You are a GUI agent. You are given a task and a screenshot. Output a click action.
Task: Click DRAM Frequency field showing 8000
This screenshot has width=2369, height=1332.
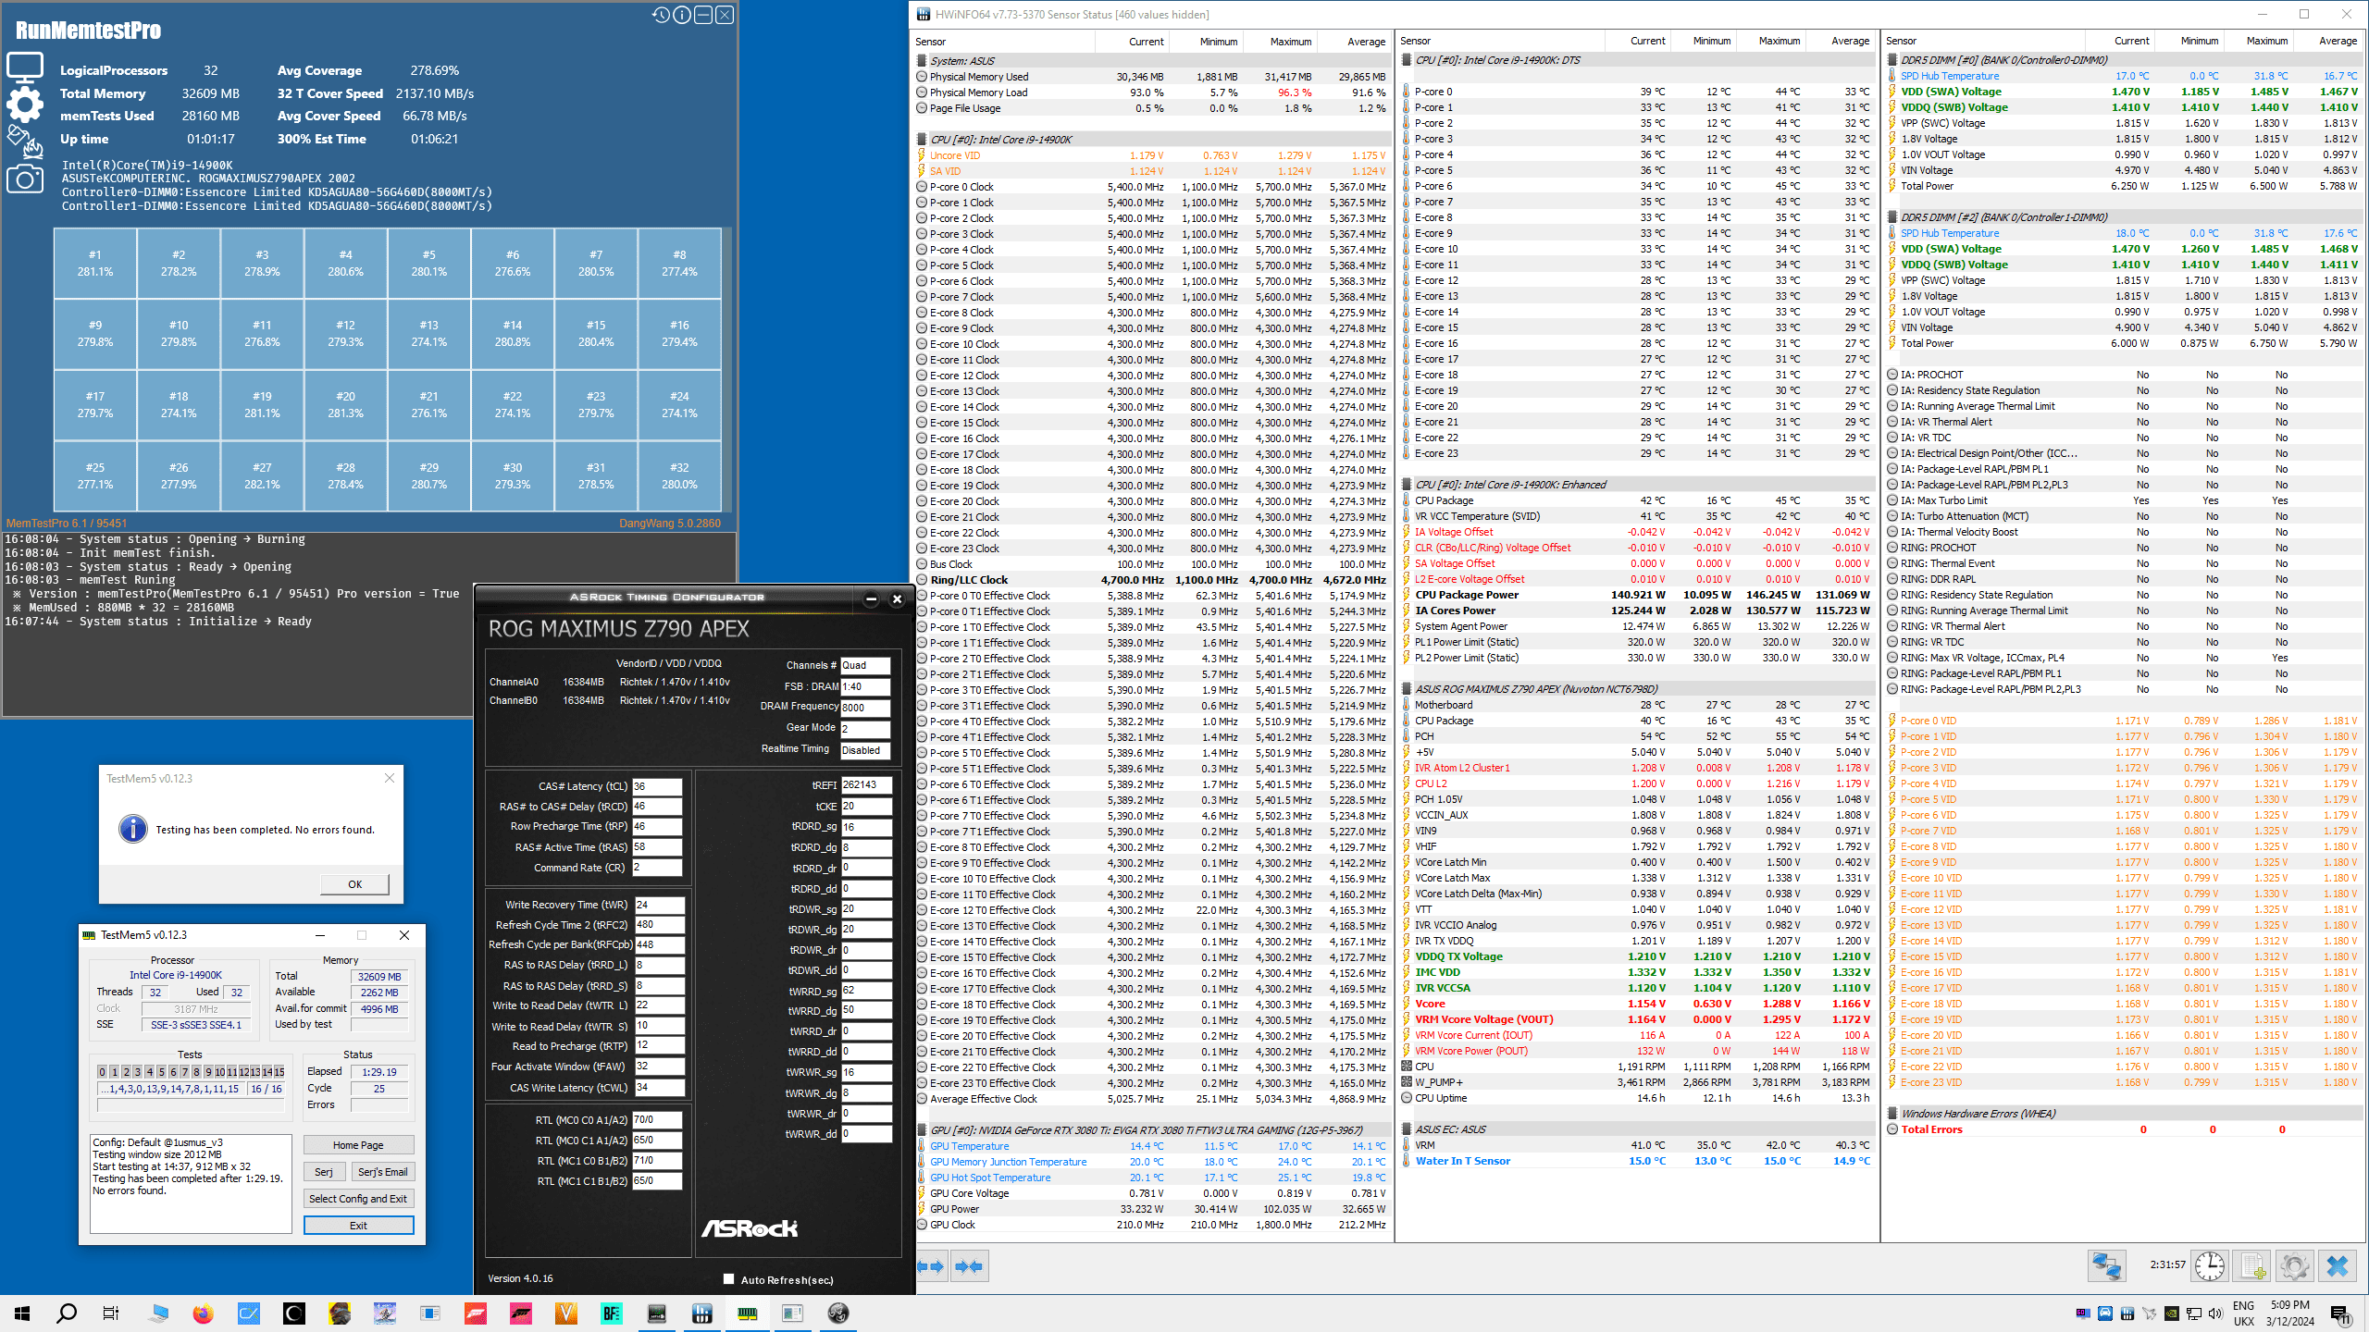pos(864,708)
